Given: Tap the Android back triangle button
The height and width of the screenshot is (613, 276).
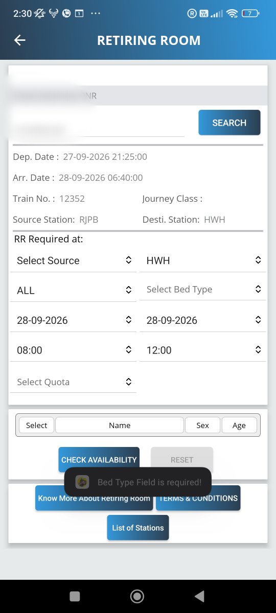Looking at the screenshot, I should tap(200, 596).
